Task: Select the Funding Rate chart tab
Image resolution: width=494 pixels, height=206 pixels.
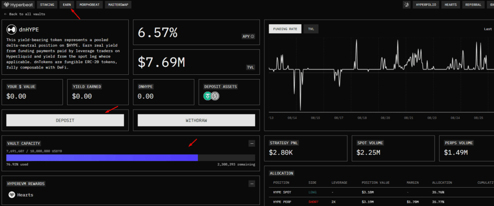Action: [285, 29]
